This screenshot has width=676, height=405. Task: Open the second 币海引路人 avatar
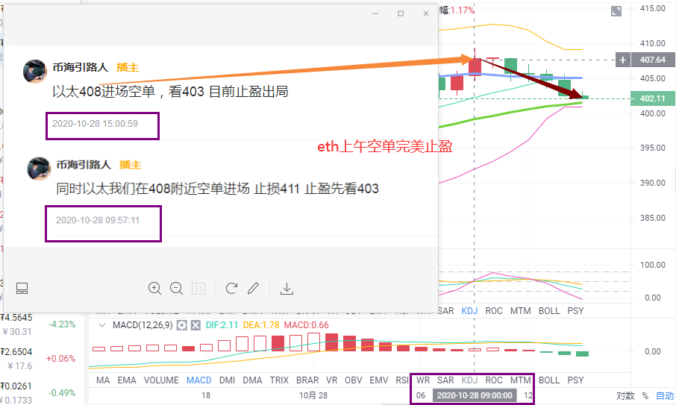click(39, 169)
